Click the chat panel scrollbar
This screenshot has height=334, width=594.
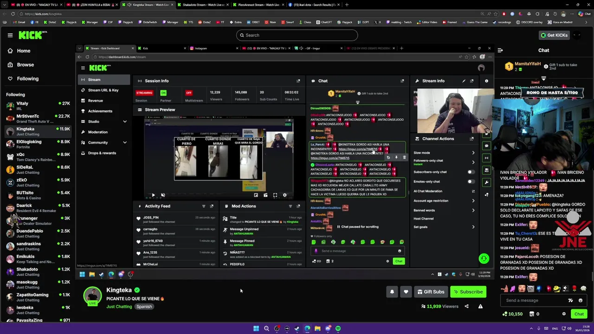pos(592,276)
